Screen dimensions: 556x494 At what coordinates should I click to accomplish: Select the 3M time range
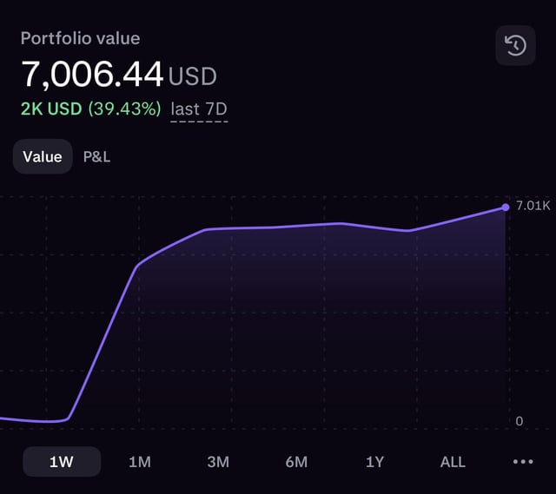click(x=218, y=462)
